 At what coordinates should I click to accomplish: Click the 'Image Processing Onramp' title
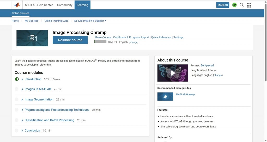click(x=80, y=32)
